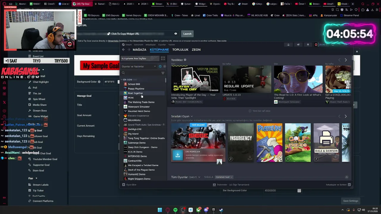Click the recent-activity clock filter in Steam library
Image resolution: width=381 pixels, height=214 pixels.
[160, 66]
